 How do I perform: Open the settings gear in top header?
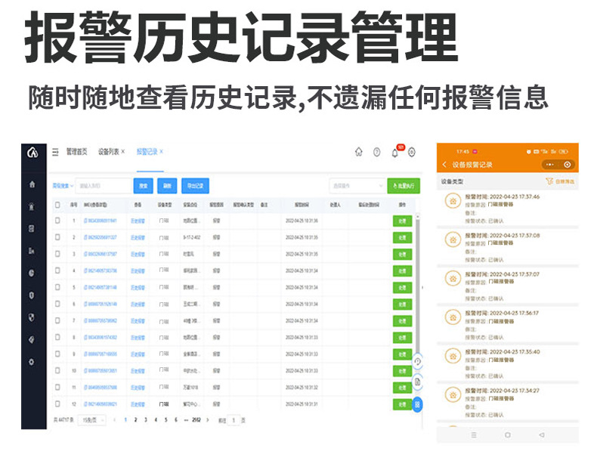(x=412, y=153)
